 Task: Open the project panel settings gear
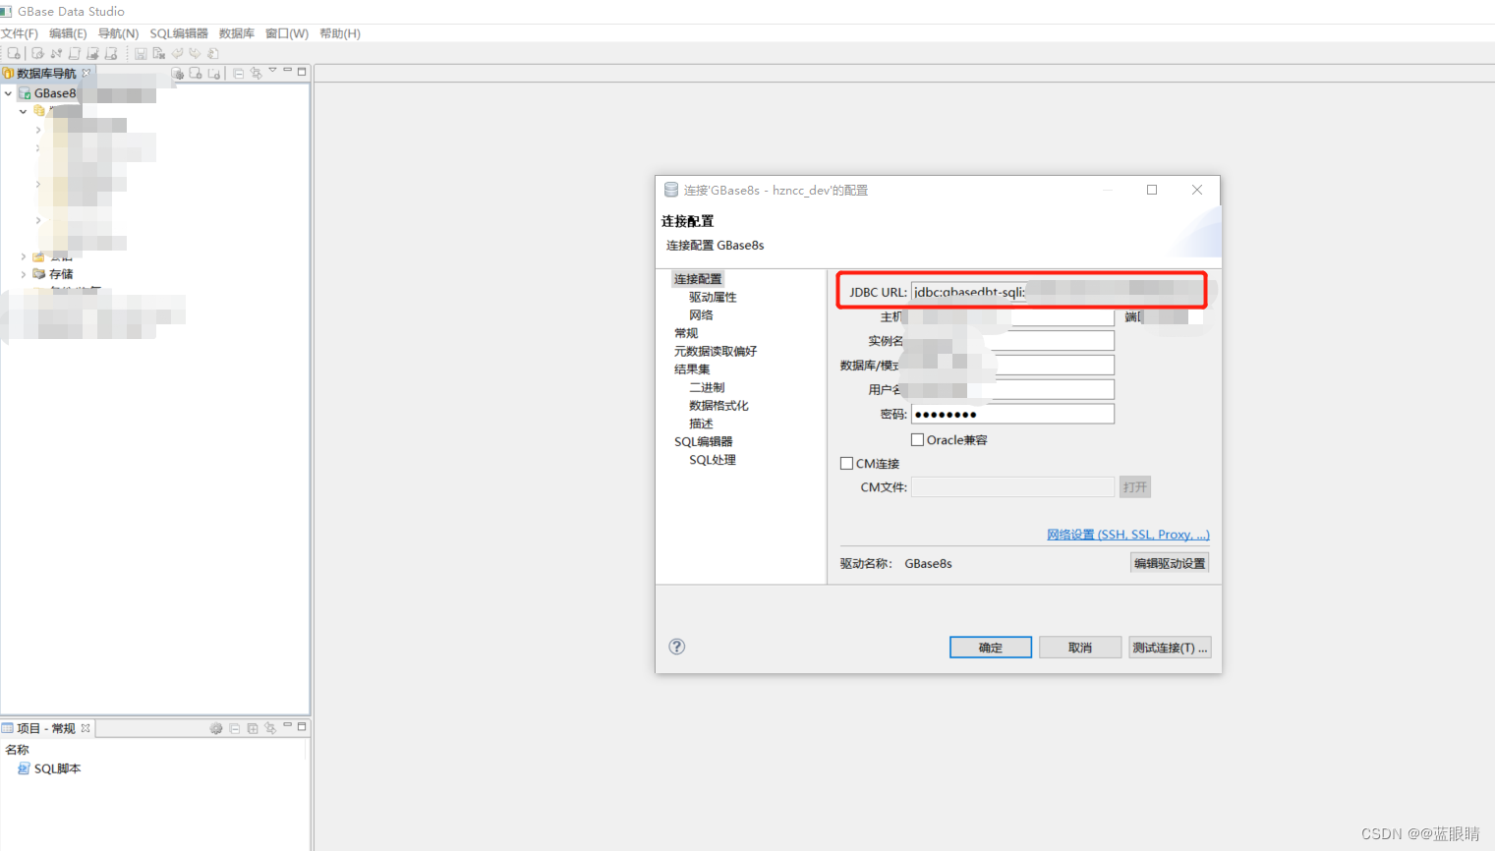point(216,728)
